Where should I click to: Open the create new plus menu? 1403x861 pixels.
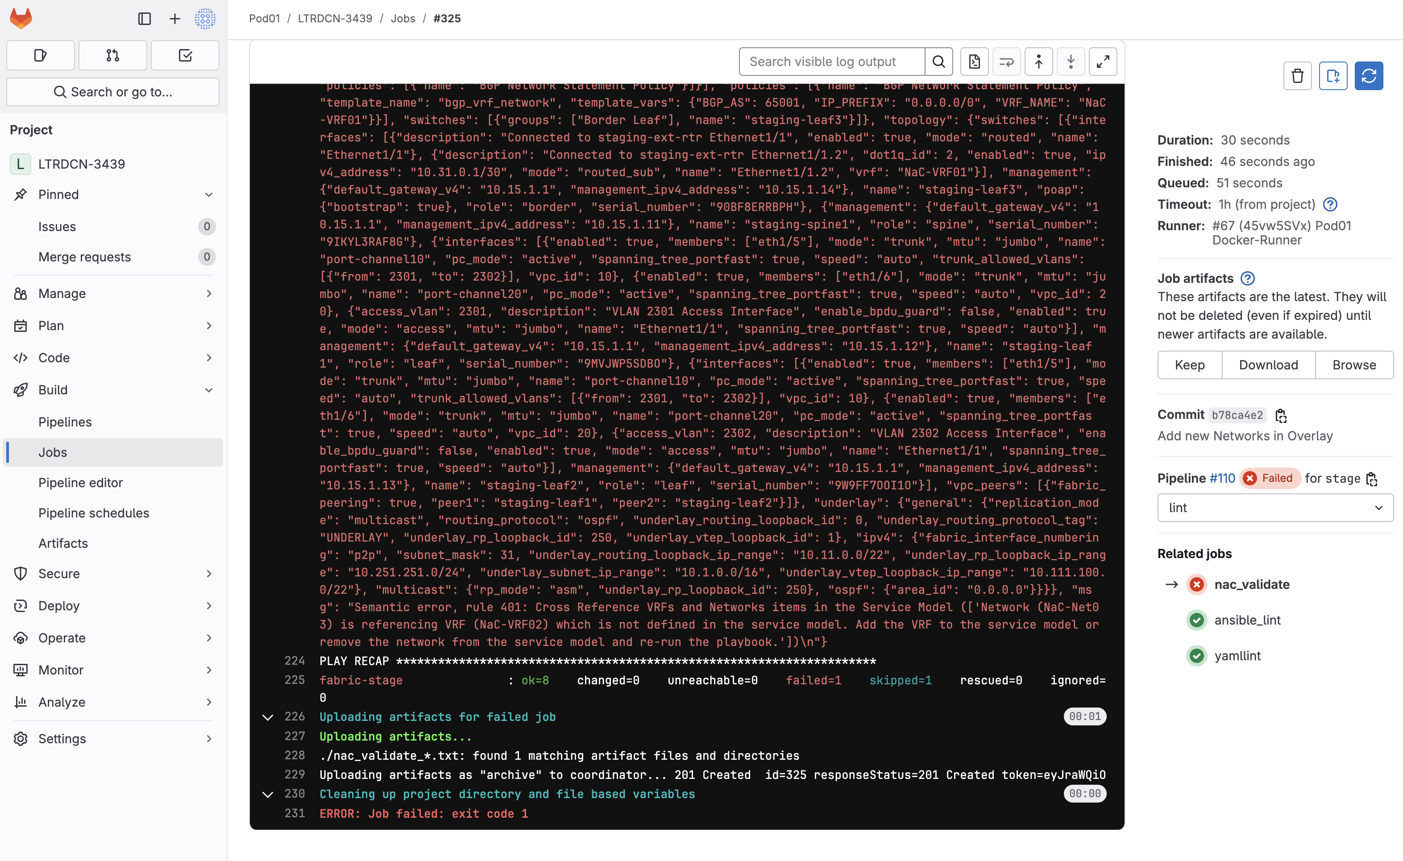(174, 19)
